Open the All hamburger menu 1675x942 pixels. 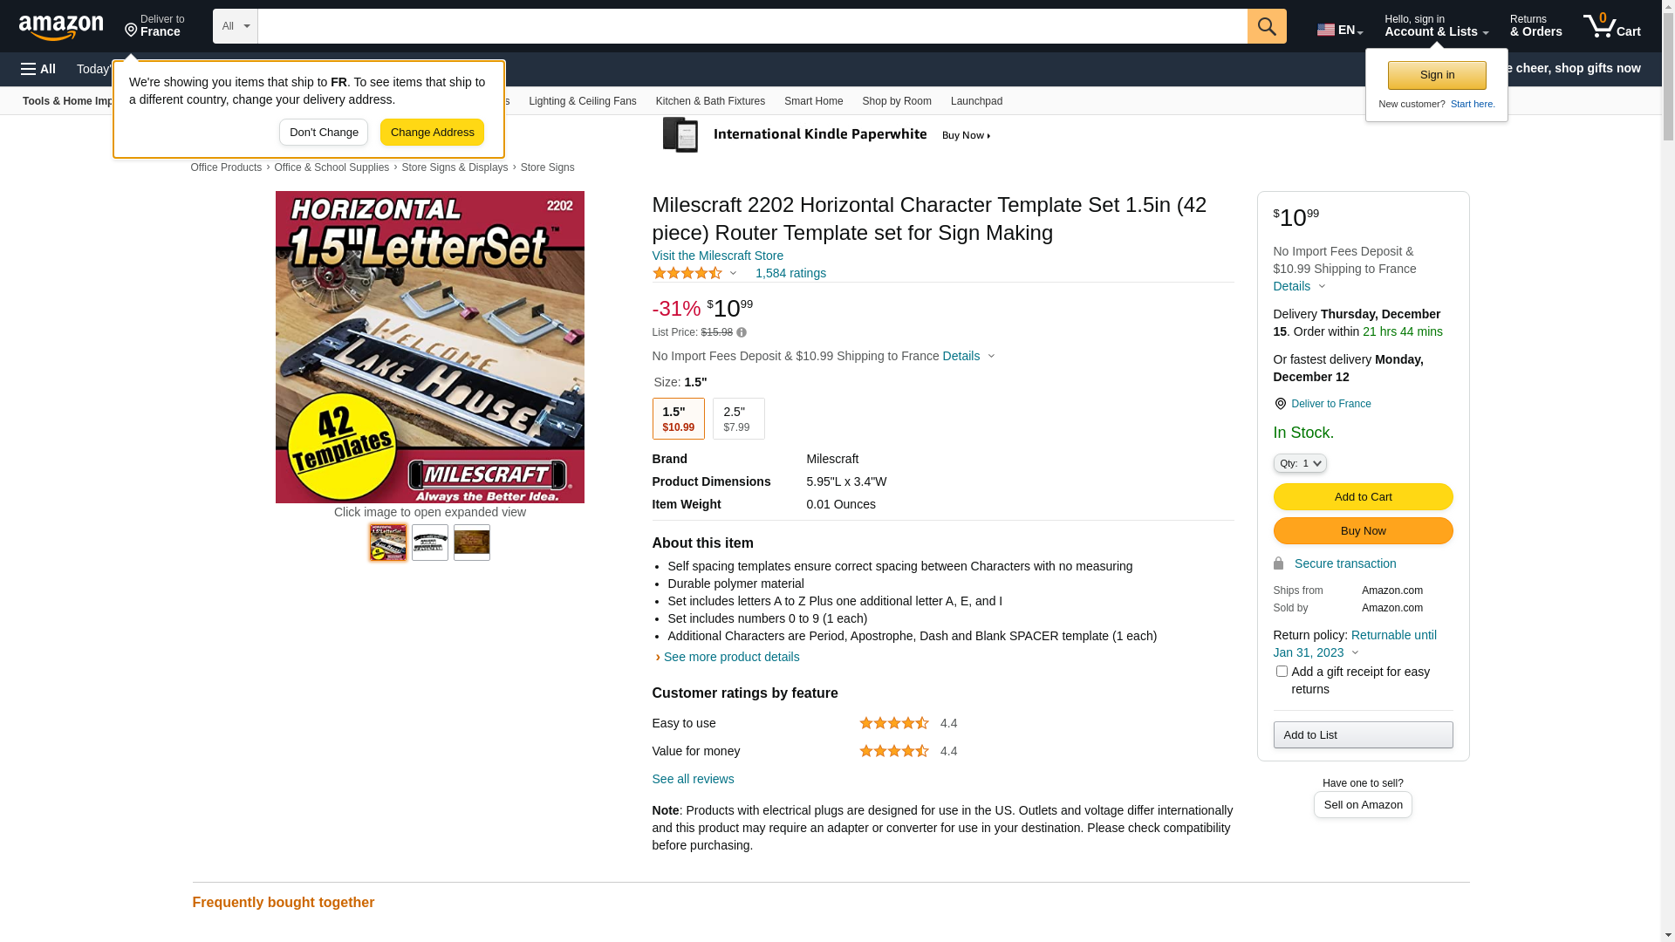pos(38,69)
